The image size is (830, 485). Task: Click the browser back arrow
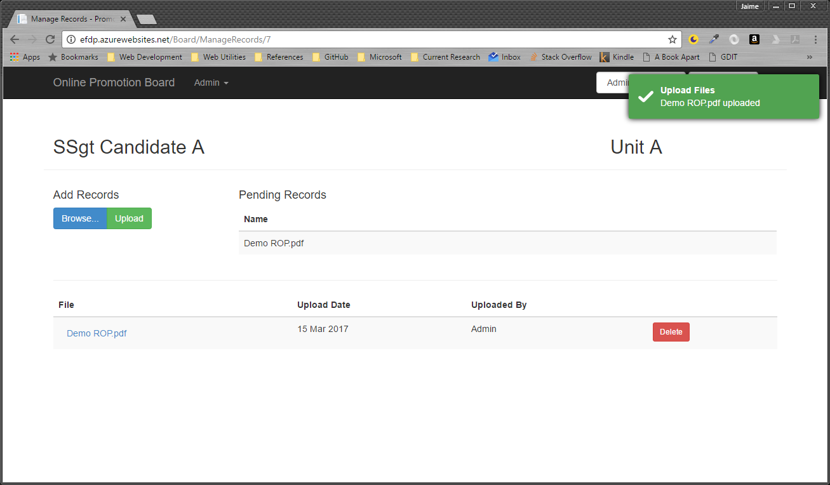click(15, 39)
